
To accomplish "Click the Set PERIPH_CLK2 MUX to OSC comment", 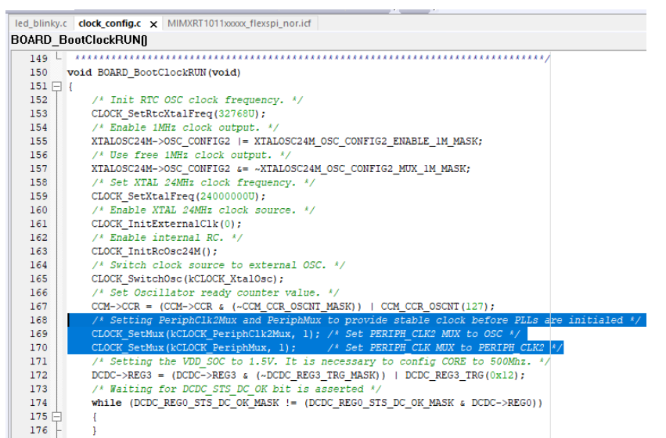I will tap(423, 334).
